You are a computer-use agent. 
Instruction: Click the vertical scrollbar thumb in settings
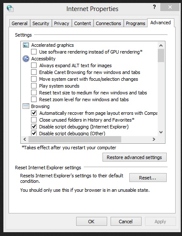[161, 55]
